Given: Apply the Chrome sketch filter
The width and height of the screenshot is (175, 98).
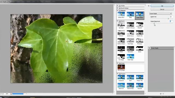Looking at the screenshot, I should [x=121, y=33].
